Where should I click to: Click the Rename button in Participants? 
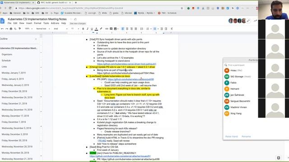pos(246,136)
